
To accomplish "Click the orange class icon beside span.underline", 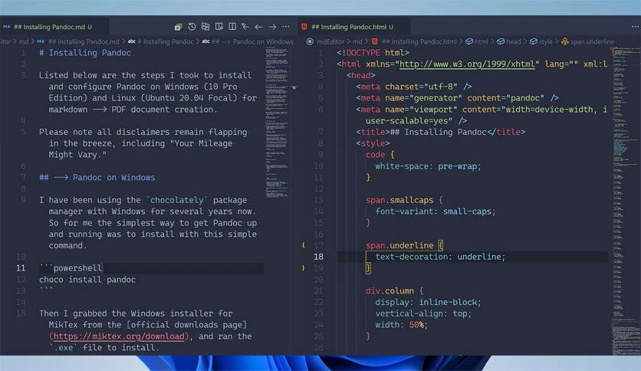I will 565,41.
